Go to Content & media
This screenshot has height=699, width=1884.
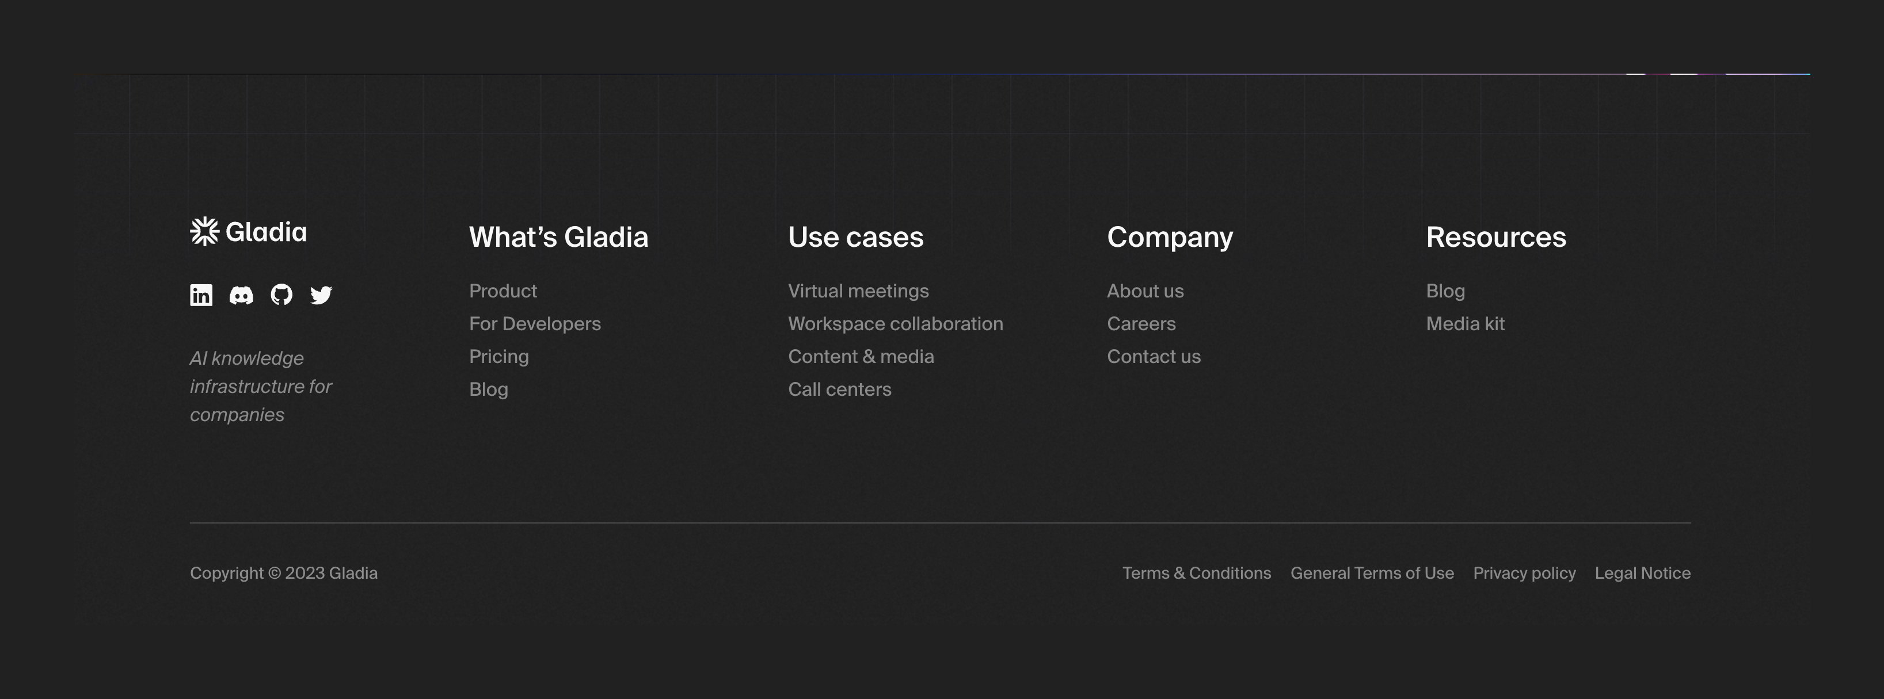[x=861, y=357]
